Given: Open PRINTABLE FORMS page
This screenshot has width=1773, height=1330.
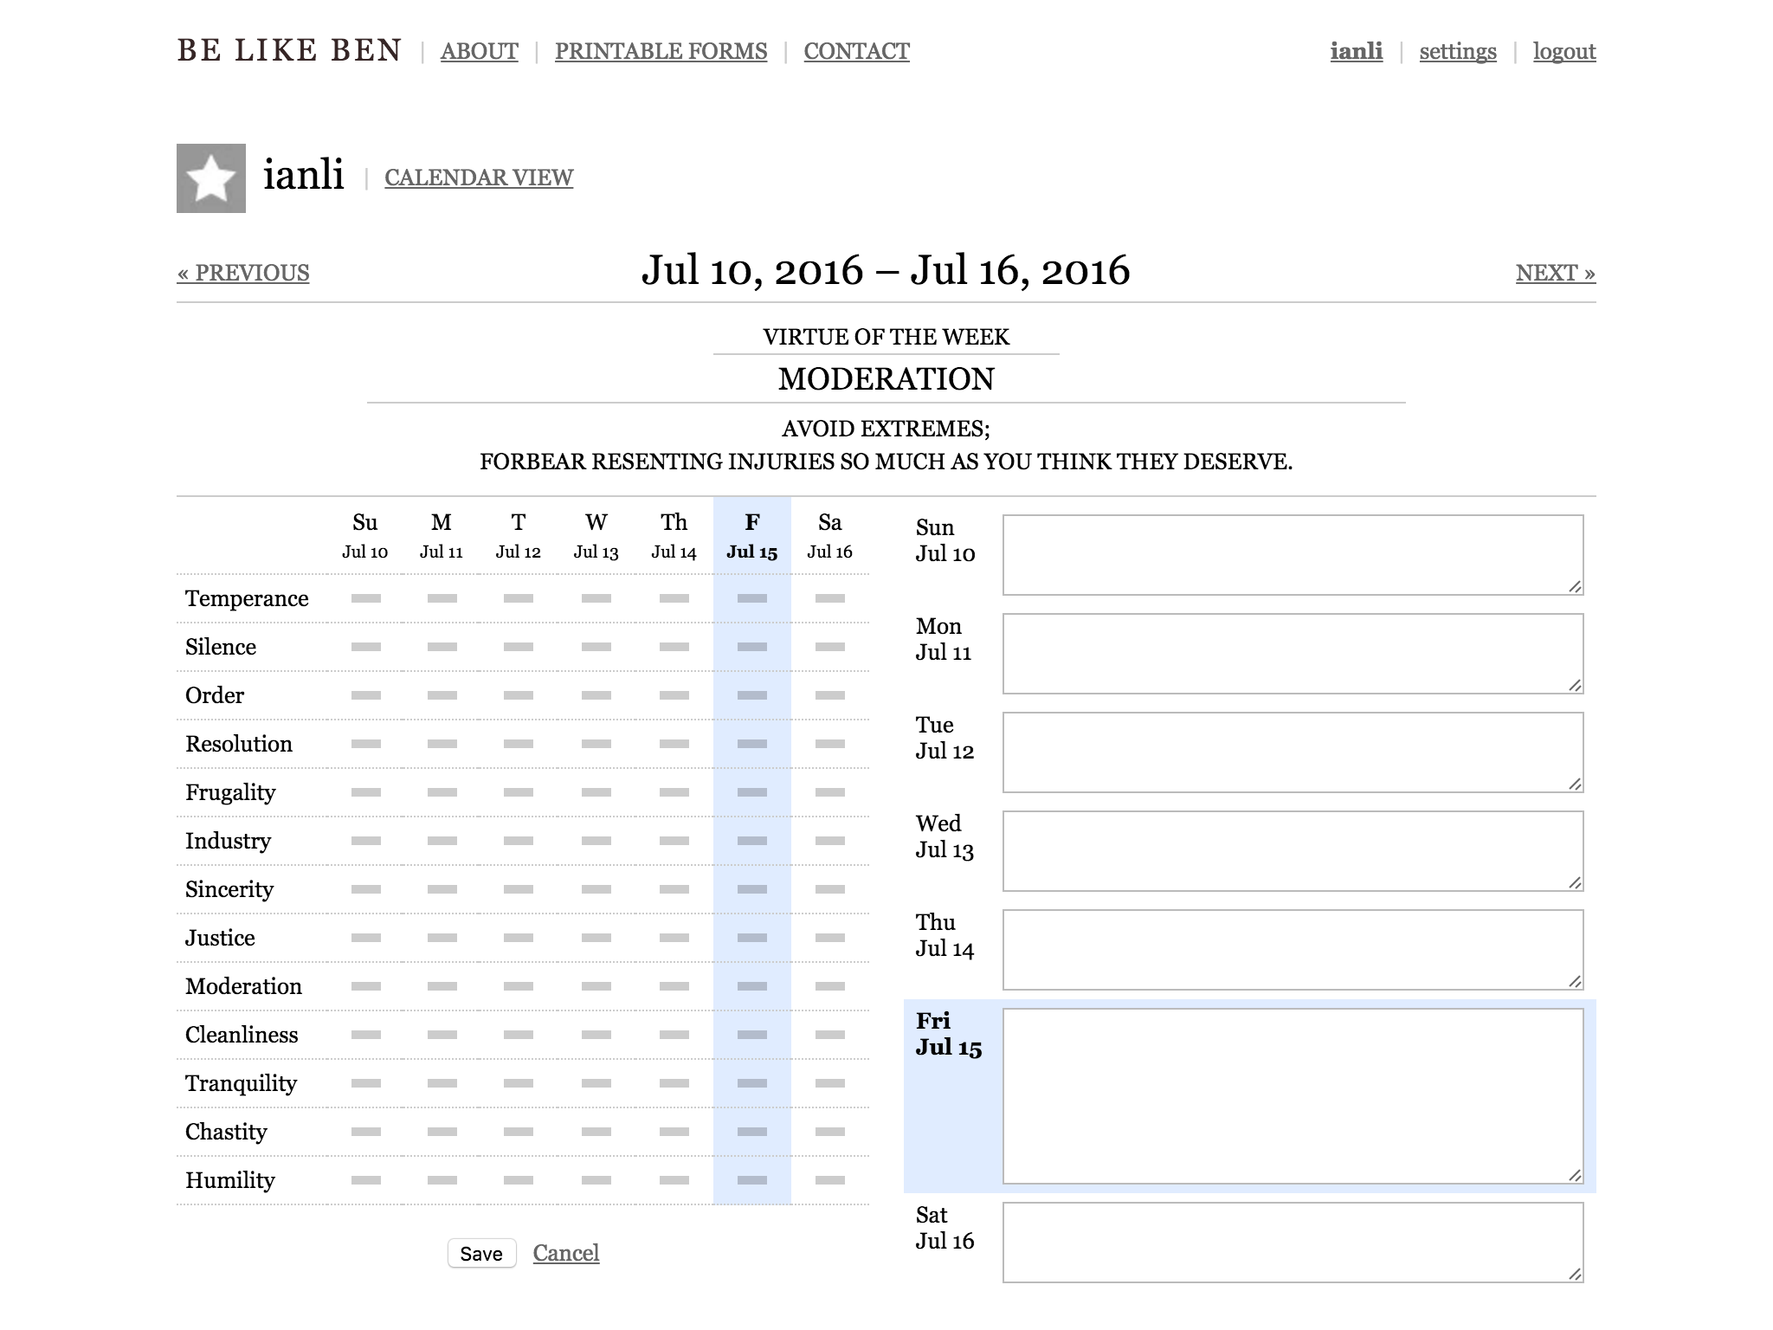Looking at the screenshot, I should 661,51.
